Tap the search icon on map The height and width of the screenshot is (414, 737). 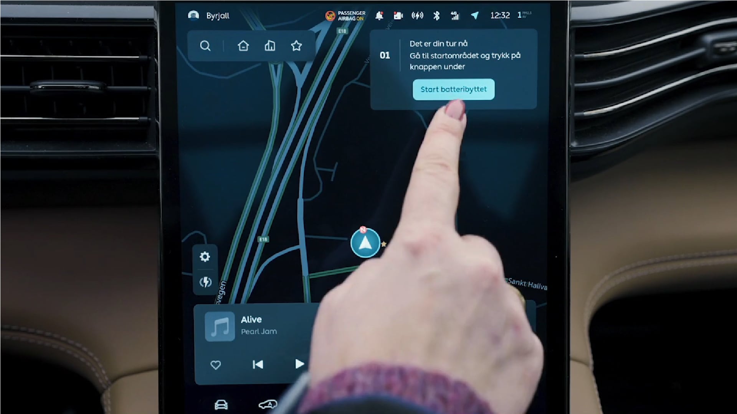tap(205, 46)
